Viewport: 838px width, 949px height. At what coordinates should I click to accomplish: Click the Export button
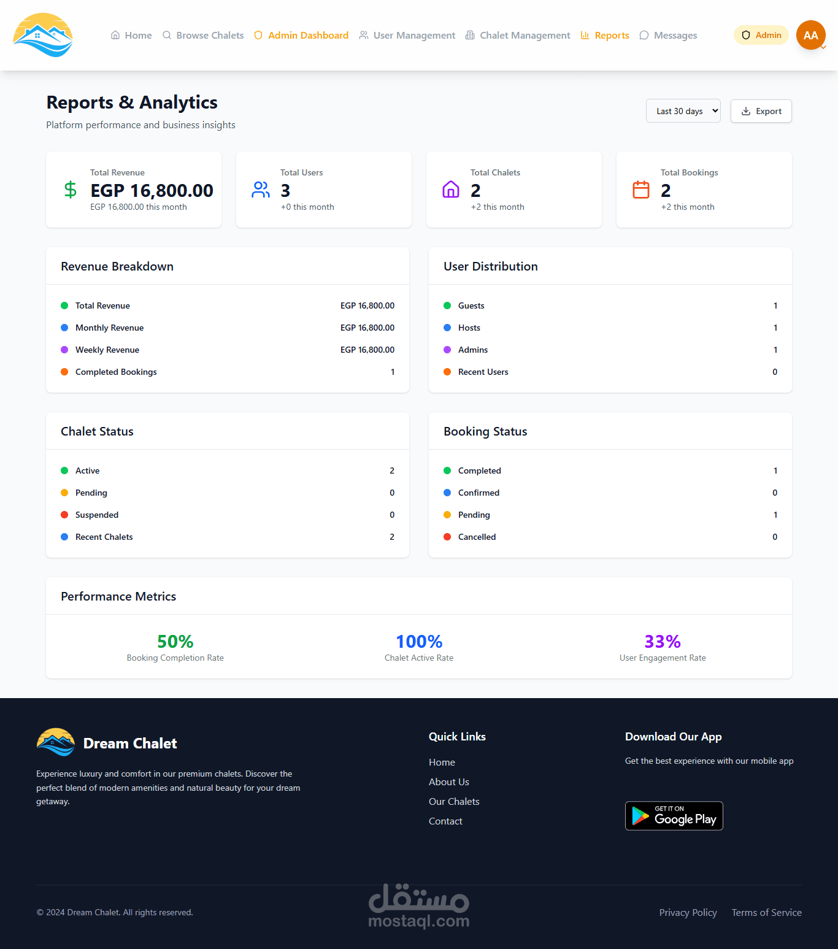pos(761,111)
